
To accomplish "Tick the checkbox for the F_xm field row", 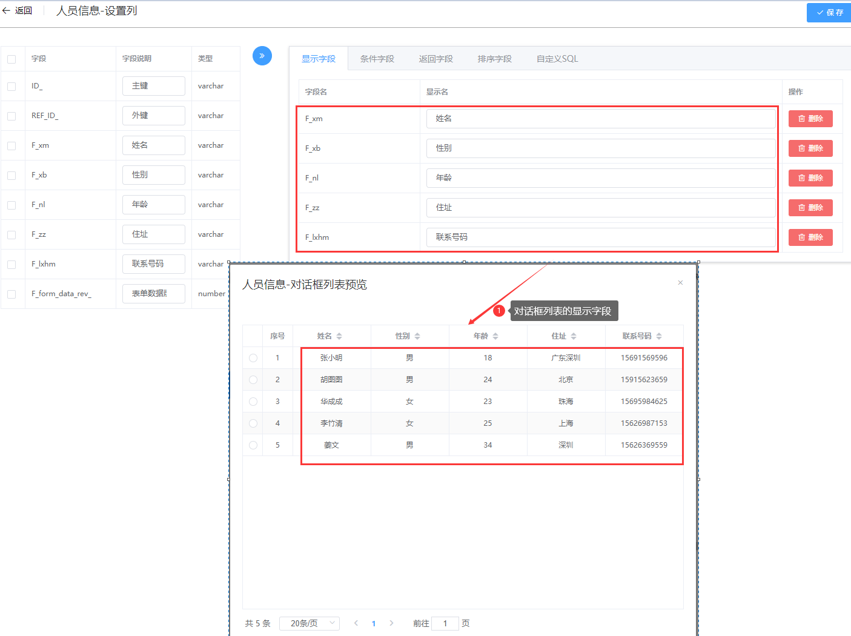I will pyautogui.click(x=12, y=146).
